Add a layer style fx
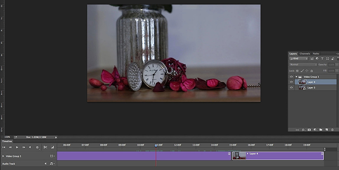 coord(303,130)
